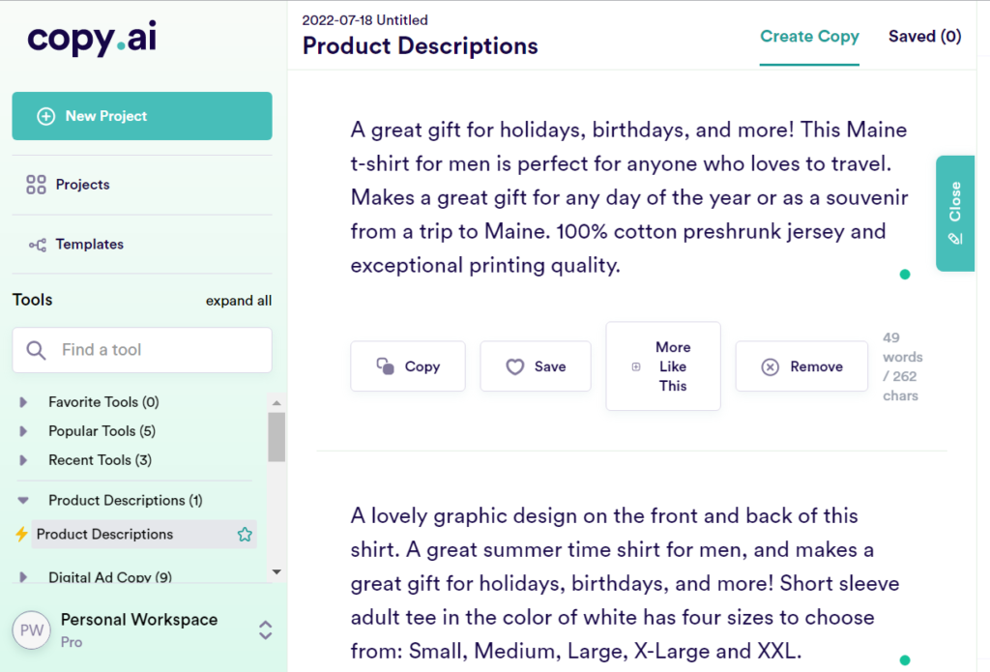Open Projects from the sidebar

click(82, 184)
